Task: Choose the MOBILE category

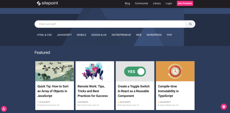Action: 81,35
